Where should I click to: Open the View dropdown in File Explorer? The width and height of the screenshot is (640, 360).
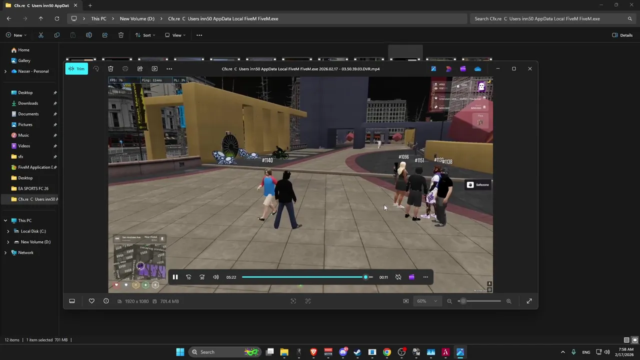point(174,35)
